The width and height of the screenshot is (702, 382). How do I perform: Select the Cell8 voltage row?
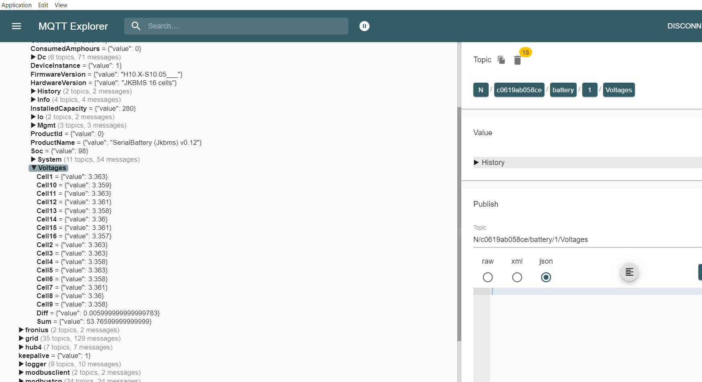pyautogui.click(x=70, y=296)
